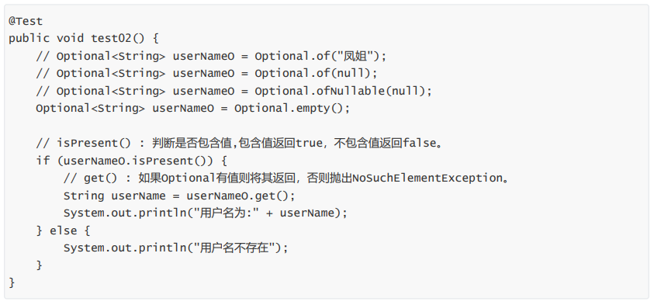This screenshot has height=305, width=654.
Task: Click the Optional.of(null) comment line
Action: 206,74
